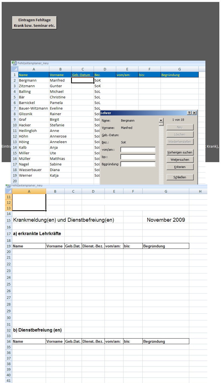Select the cell containing Zitzmann
The width and height of the screenshot is (221, 383).
(34, 86)
